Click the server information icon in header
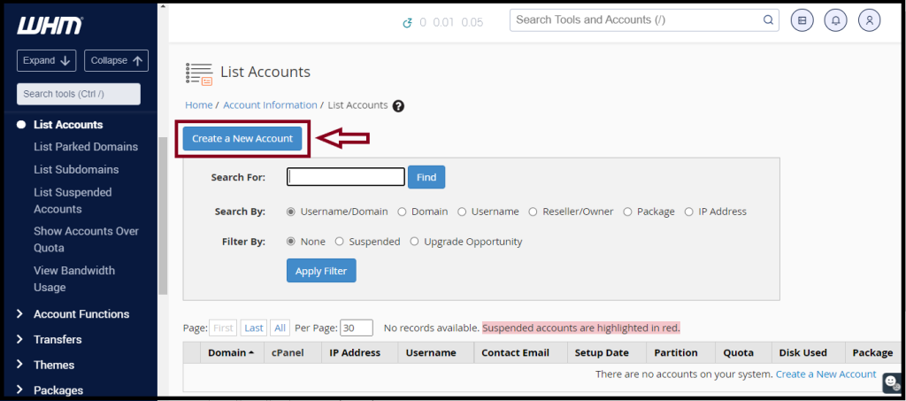The image size is (906, 401). click(802, 20)
